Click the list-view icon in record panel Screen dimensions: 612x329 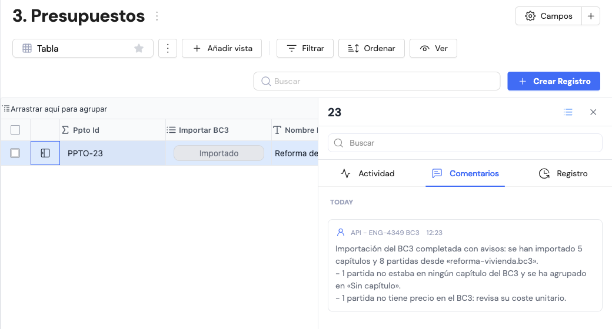568,112
